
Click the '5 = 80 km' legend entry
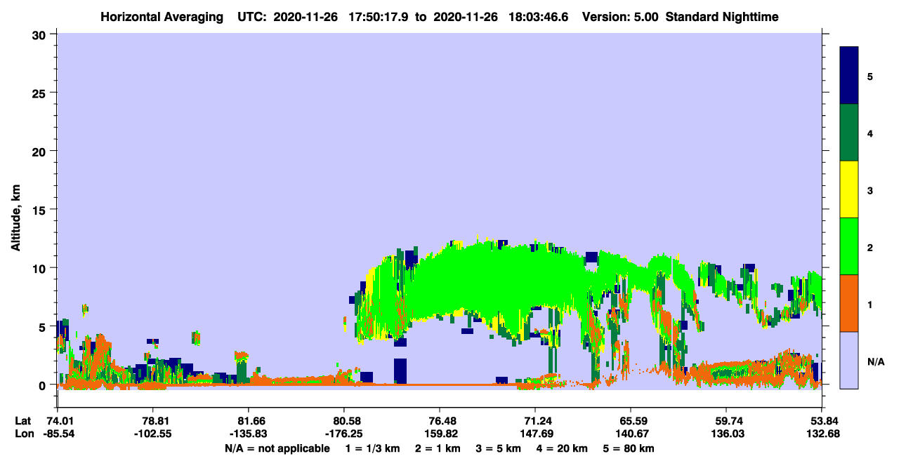(629, 448)
